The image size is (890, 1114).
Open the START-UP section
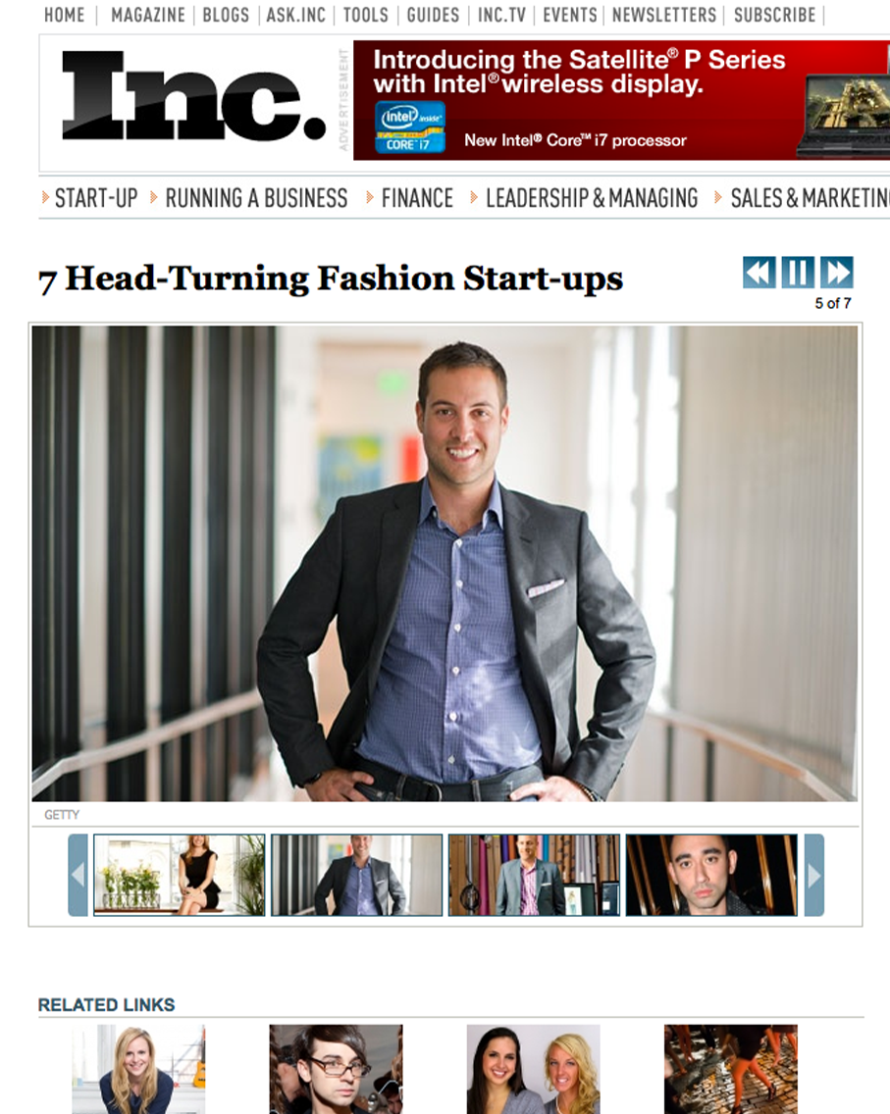tap(96, 198)
